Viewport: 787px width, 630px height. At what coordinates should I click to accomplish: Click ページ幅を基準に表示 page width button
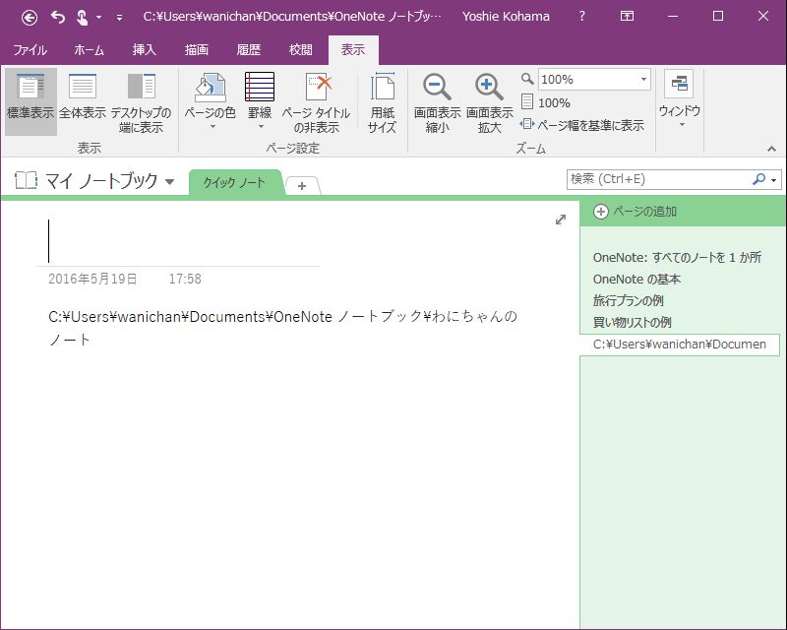tap(582, 125)
